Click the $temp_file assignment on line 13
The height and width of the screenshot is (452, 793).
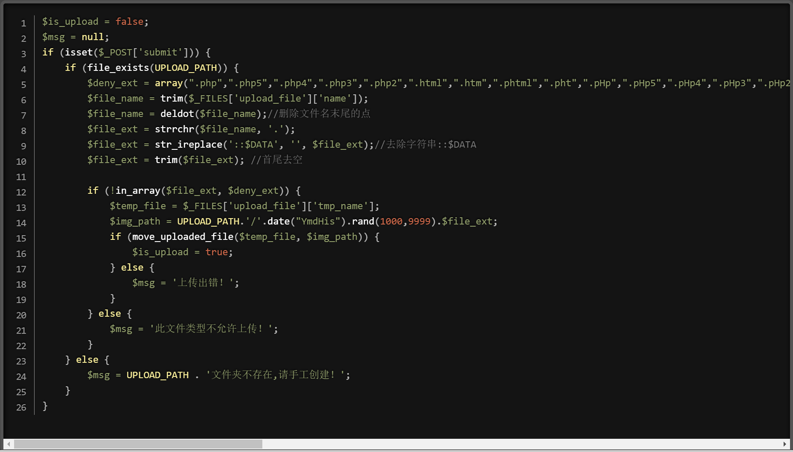click(137, 206)
